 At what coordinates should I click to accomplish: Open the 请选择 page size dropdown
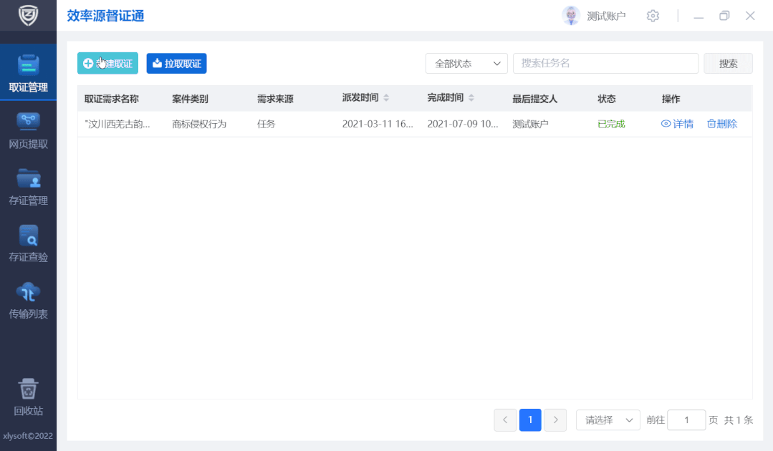(608, 420)
